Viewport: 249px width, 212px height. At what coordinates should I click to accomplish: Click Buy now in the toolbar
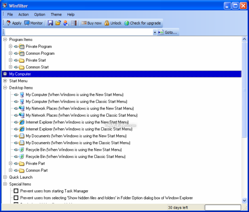[91, 23]
